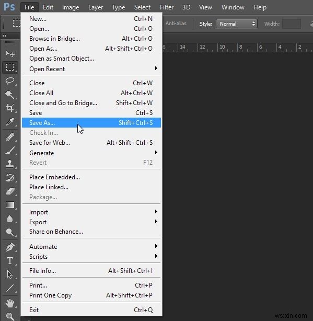Select the Lasso tool

click(x=10, y=81)
